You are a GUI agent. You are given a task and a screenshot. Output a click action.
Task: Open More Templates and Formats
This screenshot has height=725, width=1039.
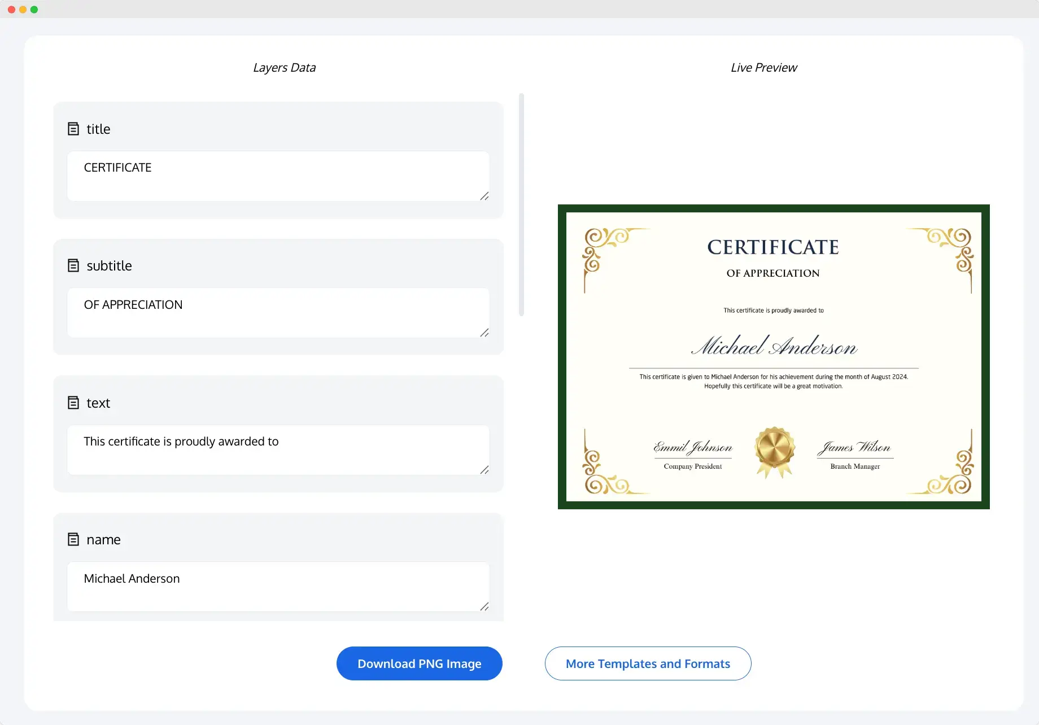pos(648,663)
